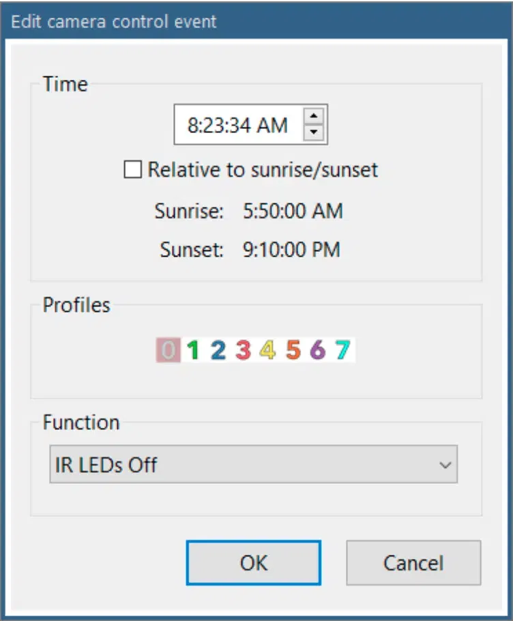Enable the Relative to sunrise/sunset checkbox

click(132, 169)
